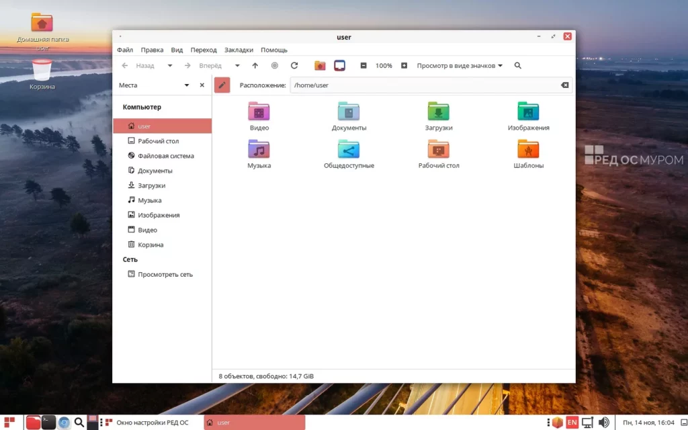Select the Загрузки folder in the file view

[438, 116]
